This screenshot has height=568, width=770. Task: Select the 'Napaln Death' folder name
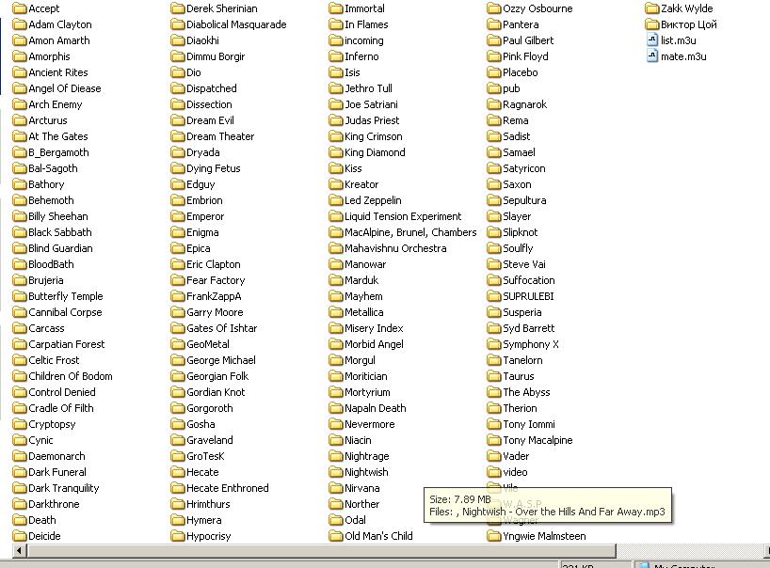click(376, 408)
